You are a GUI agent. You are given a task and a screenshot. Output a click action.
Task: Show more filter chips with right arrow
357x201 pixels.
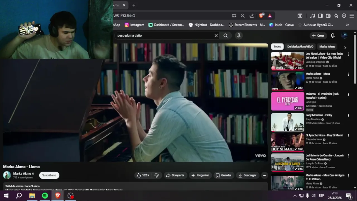345,47
